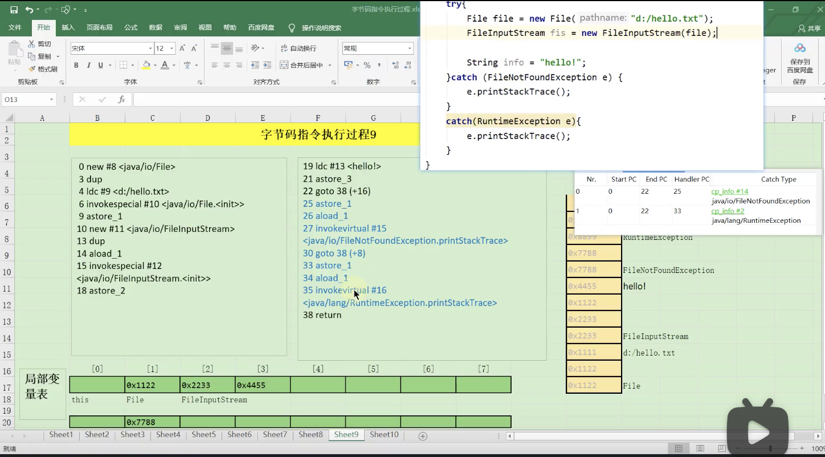Viewport: 825px width, 457px height.
Task: Click the 共享 share button
Action: click(x=809, y=28)
